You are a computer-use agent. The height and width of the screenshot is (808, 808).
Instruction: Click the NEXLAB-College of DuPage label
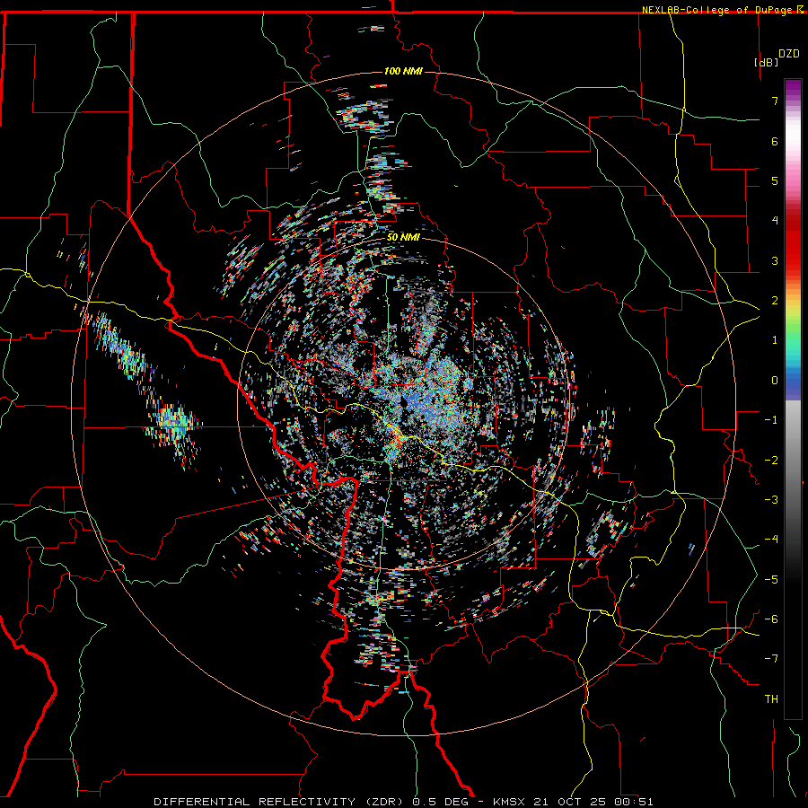pos(718,10)
